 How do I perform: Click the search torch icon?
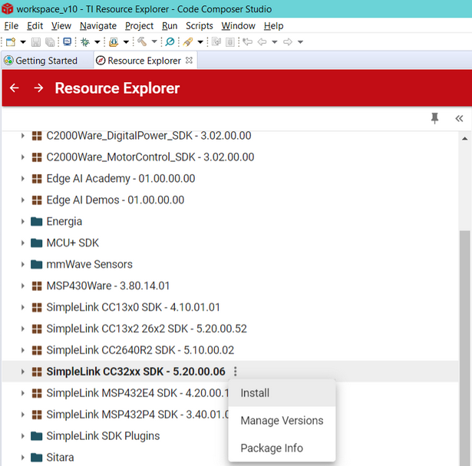188,42
